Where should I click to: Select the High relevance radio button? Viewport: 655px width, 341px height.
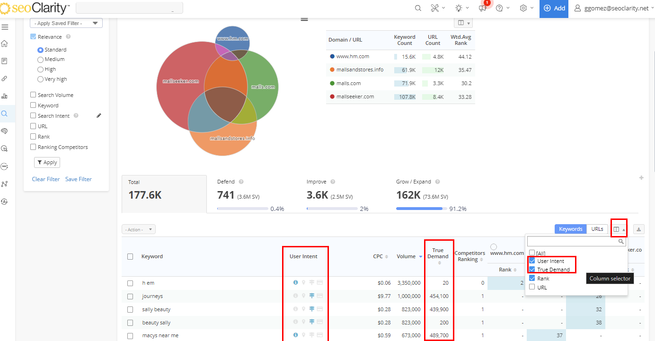coord(40,70)
